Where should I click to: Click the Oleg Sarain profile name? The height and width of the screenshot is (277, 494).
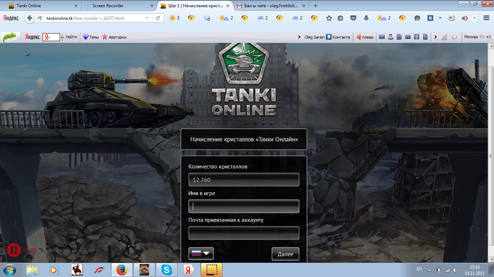point(314,37)
